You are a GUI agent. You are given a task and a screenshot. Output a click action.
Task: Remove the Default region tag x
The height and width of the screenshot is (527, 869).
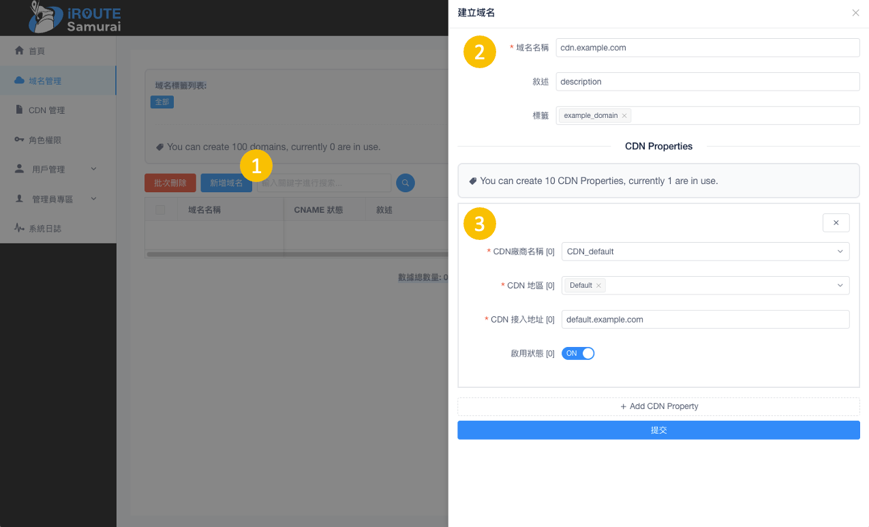coord(598,286)
